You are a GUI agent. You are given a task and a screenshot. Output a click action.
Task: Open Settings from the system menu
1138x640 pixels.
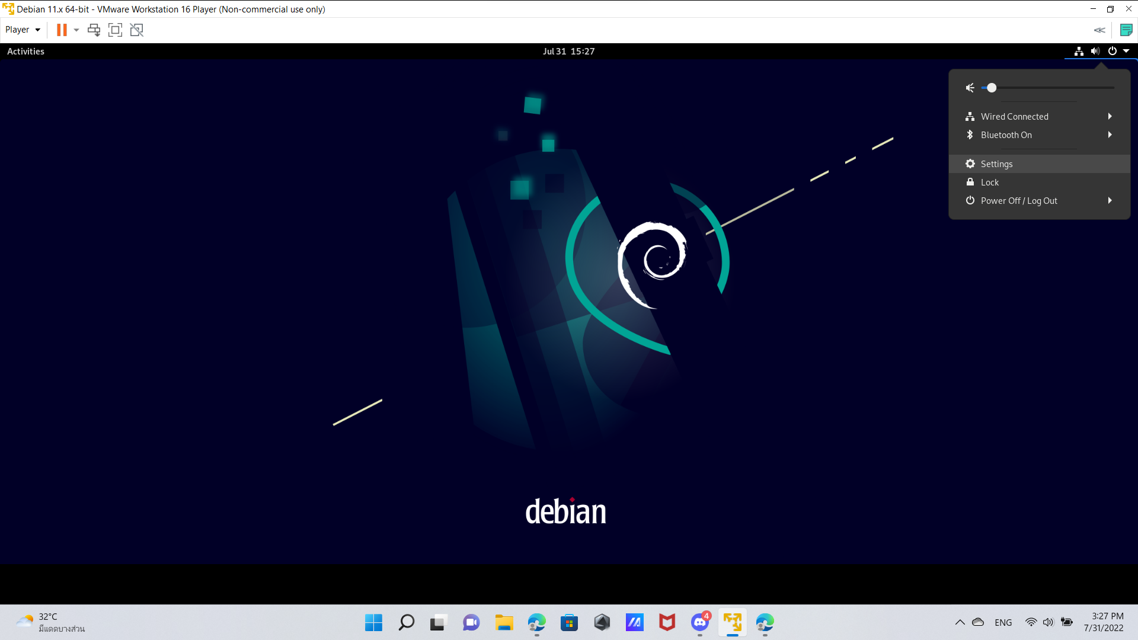click(x=1039, y=164)
